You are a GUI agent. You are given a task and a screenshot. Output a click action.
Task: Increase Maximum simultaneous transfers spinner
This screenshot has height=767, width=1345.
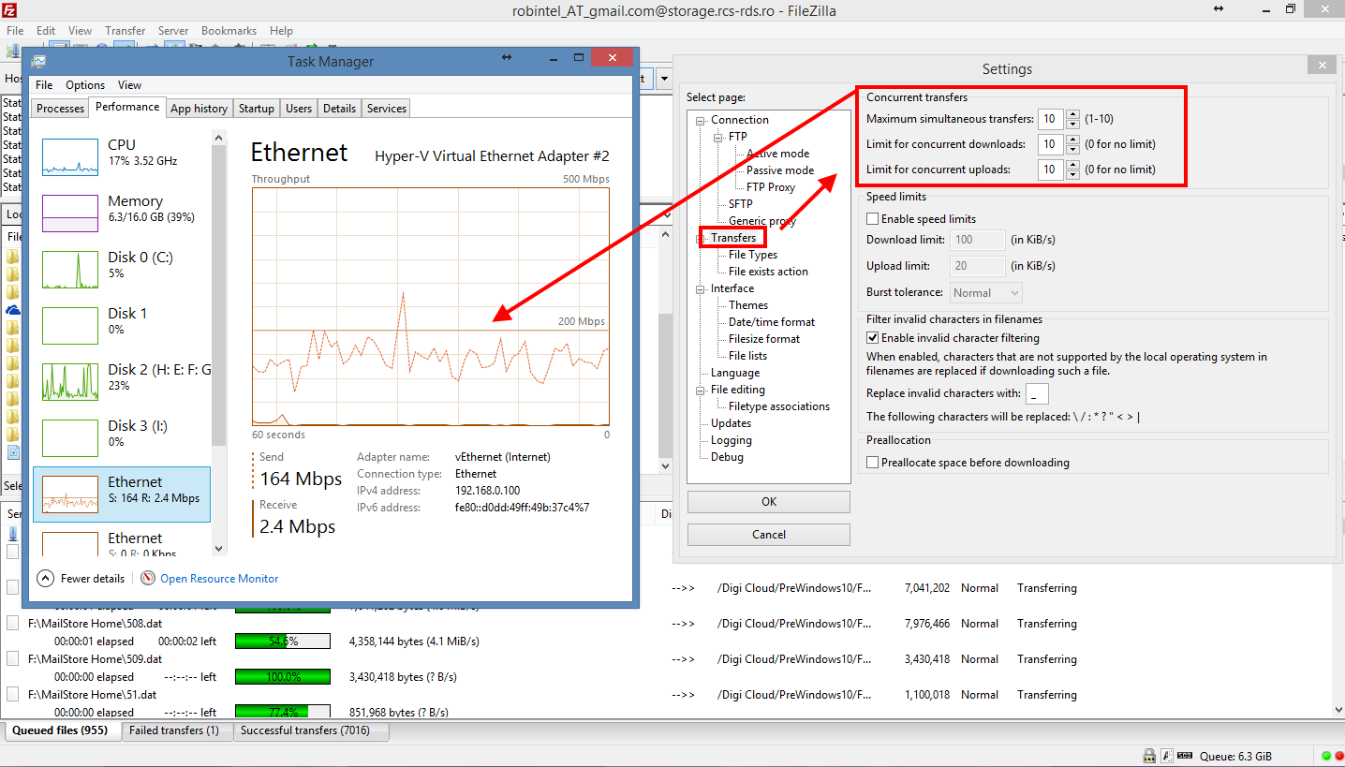pyautogui.click(x=1072, y=114)
